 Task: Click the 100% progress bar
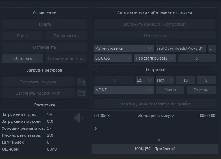pyautogui.click(x=155, y=149)
